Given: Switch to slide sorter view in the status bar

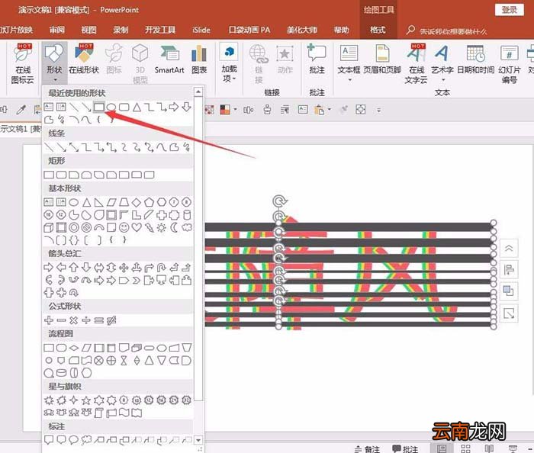Looking at the screenshot, I should (465, 448).
